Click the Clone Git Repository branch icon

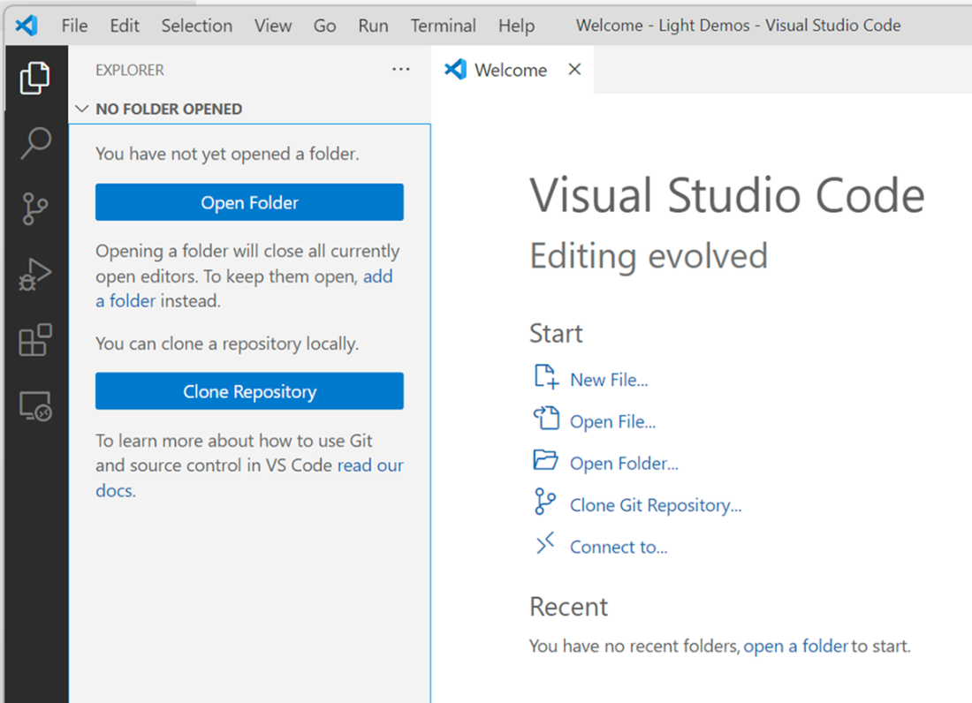click(x=545, y=502)
